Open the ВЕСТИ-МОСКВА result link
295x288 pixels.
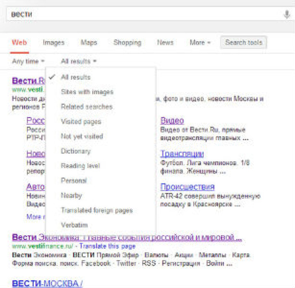point(47,283)
